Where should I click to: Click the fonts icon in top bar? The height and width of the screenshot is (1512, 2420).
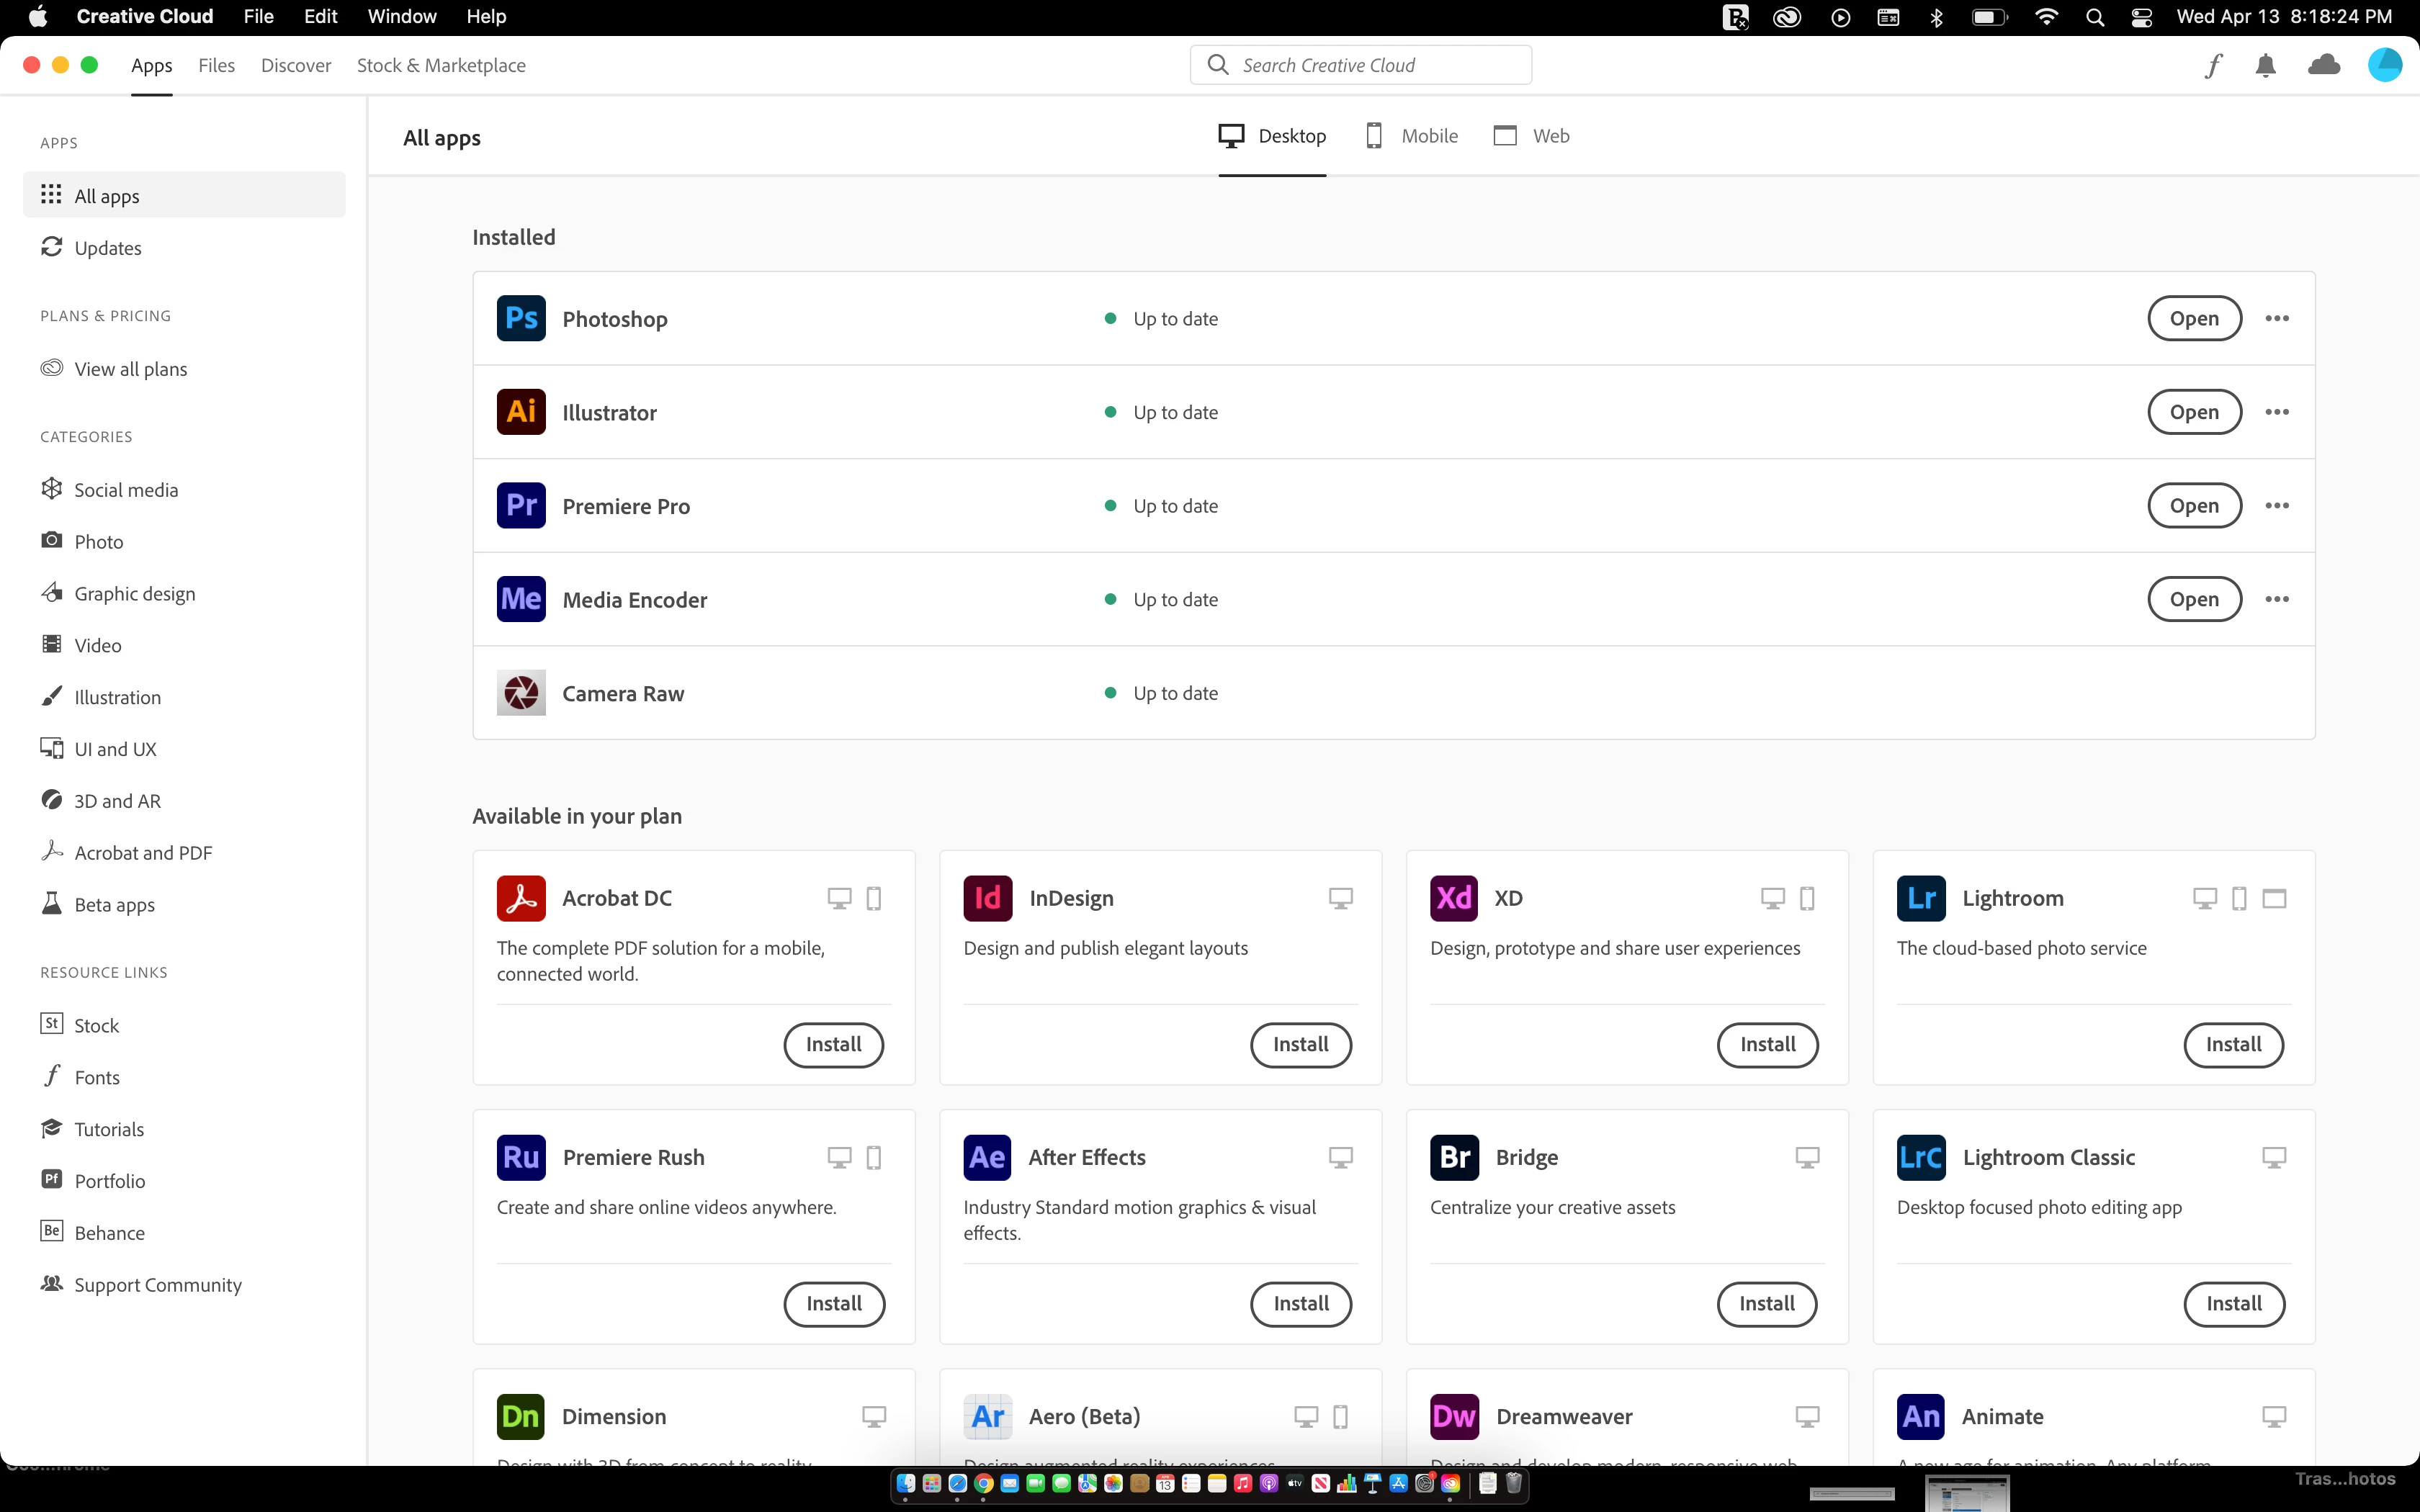tap(2213, 66)
